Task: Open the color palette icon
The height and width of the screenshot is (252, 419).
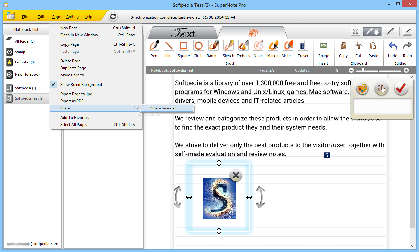Action: (x=362, y=88)
